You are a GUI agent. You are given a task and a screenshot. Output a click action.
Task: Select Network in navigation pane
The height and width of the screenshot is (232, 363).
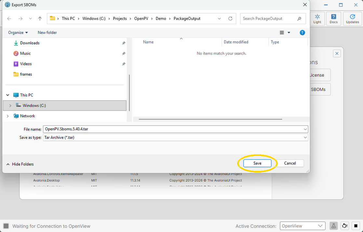click(x=27, y=116)
